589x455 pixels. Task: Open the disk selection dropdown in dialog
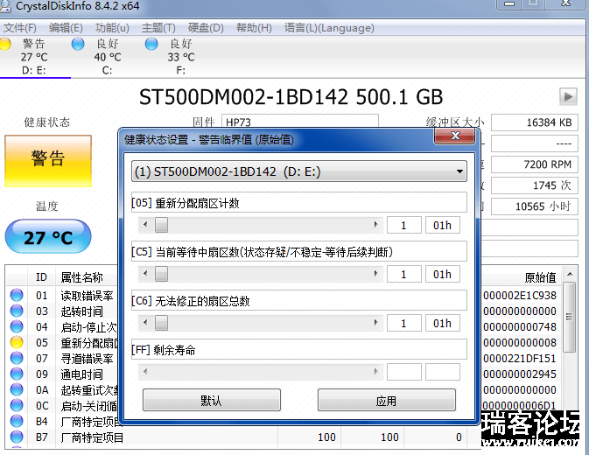[299, 171]
